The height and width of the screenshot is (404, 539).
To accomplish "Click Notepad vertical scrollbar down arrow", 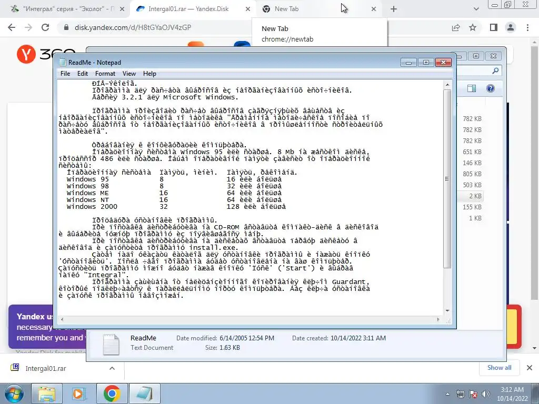I will (447, 310).
